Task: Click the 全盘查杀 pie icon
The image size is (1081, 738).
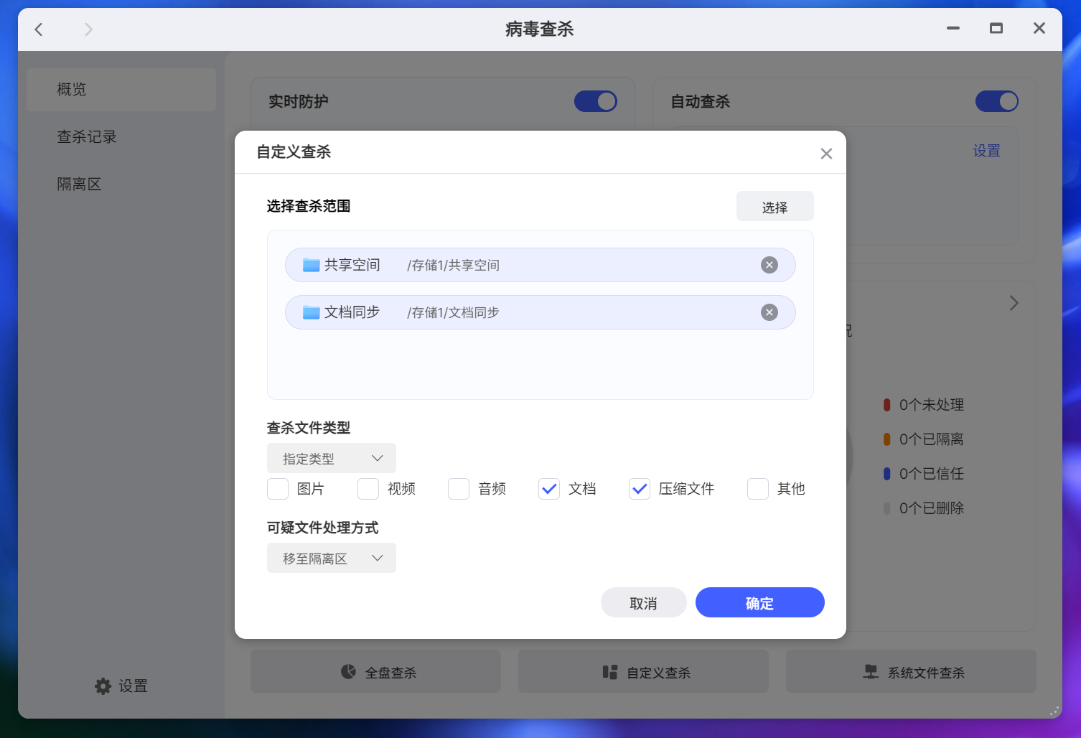Action: click(348, 672)
